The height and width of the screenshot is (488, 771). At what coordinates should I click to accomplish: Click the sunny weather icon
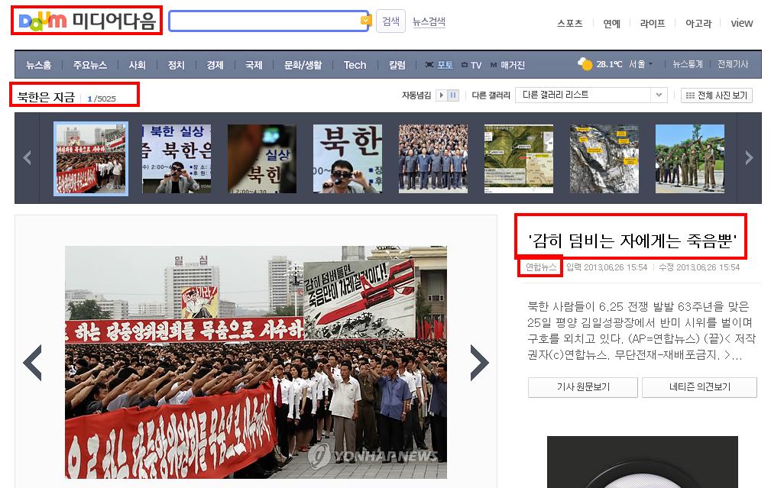585,64
